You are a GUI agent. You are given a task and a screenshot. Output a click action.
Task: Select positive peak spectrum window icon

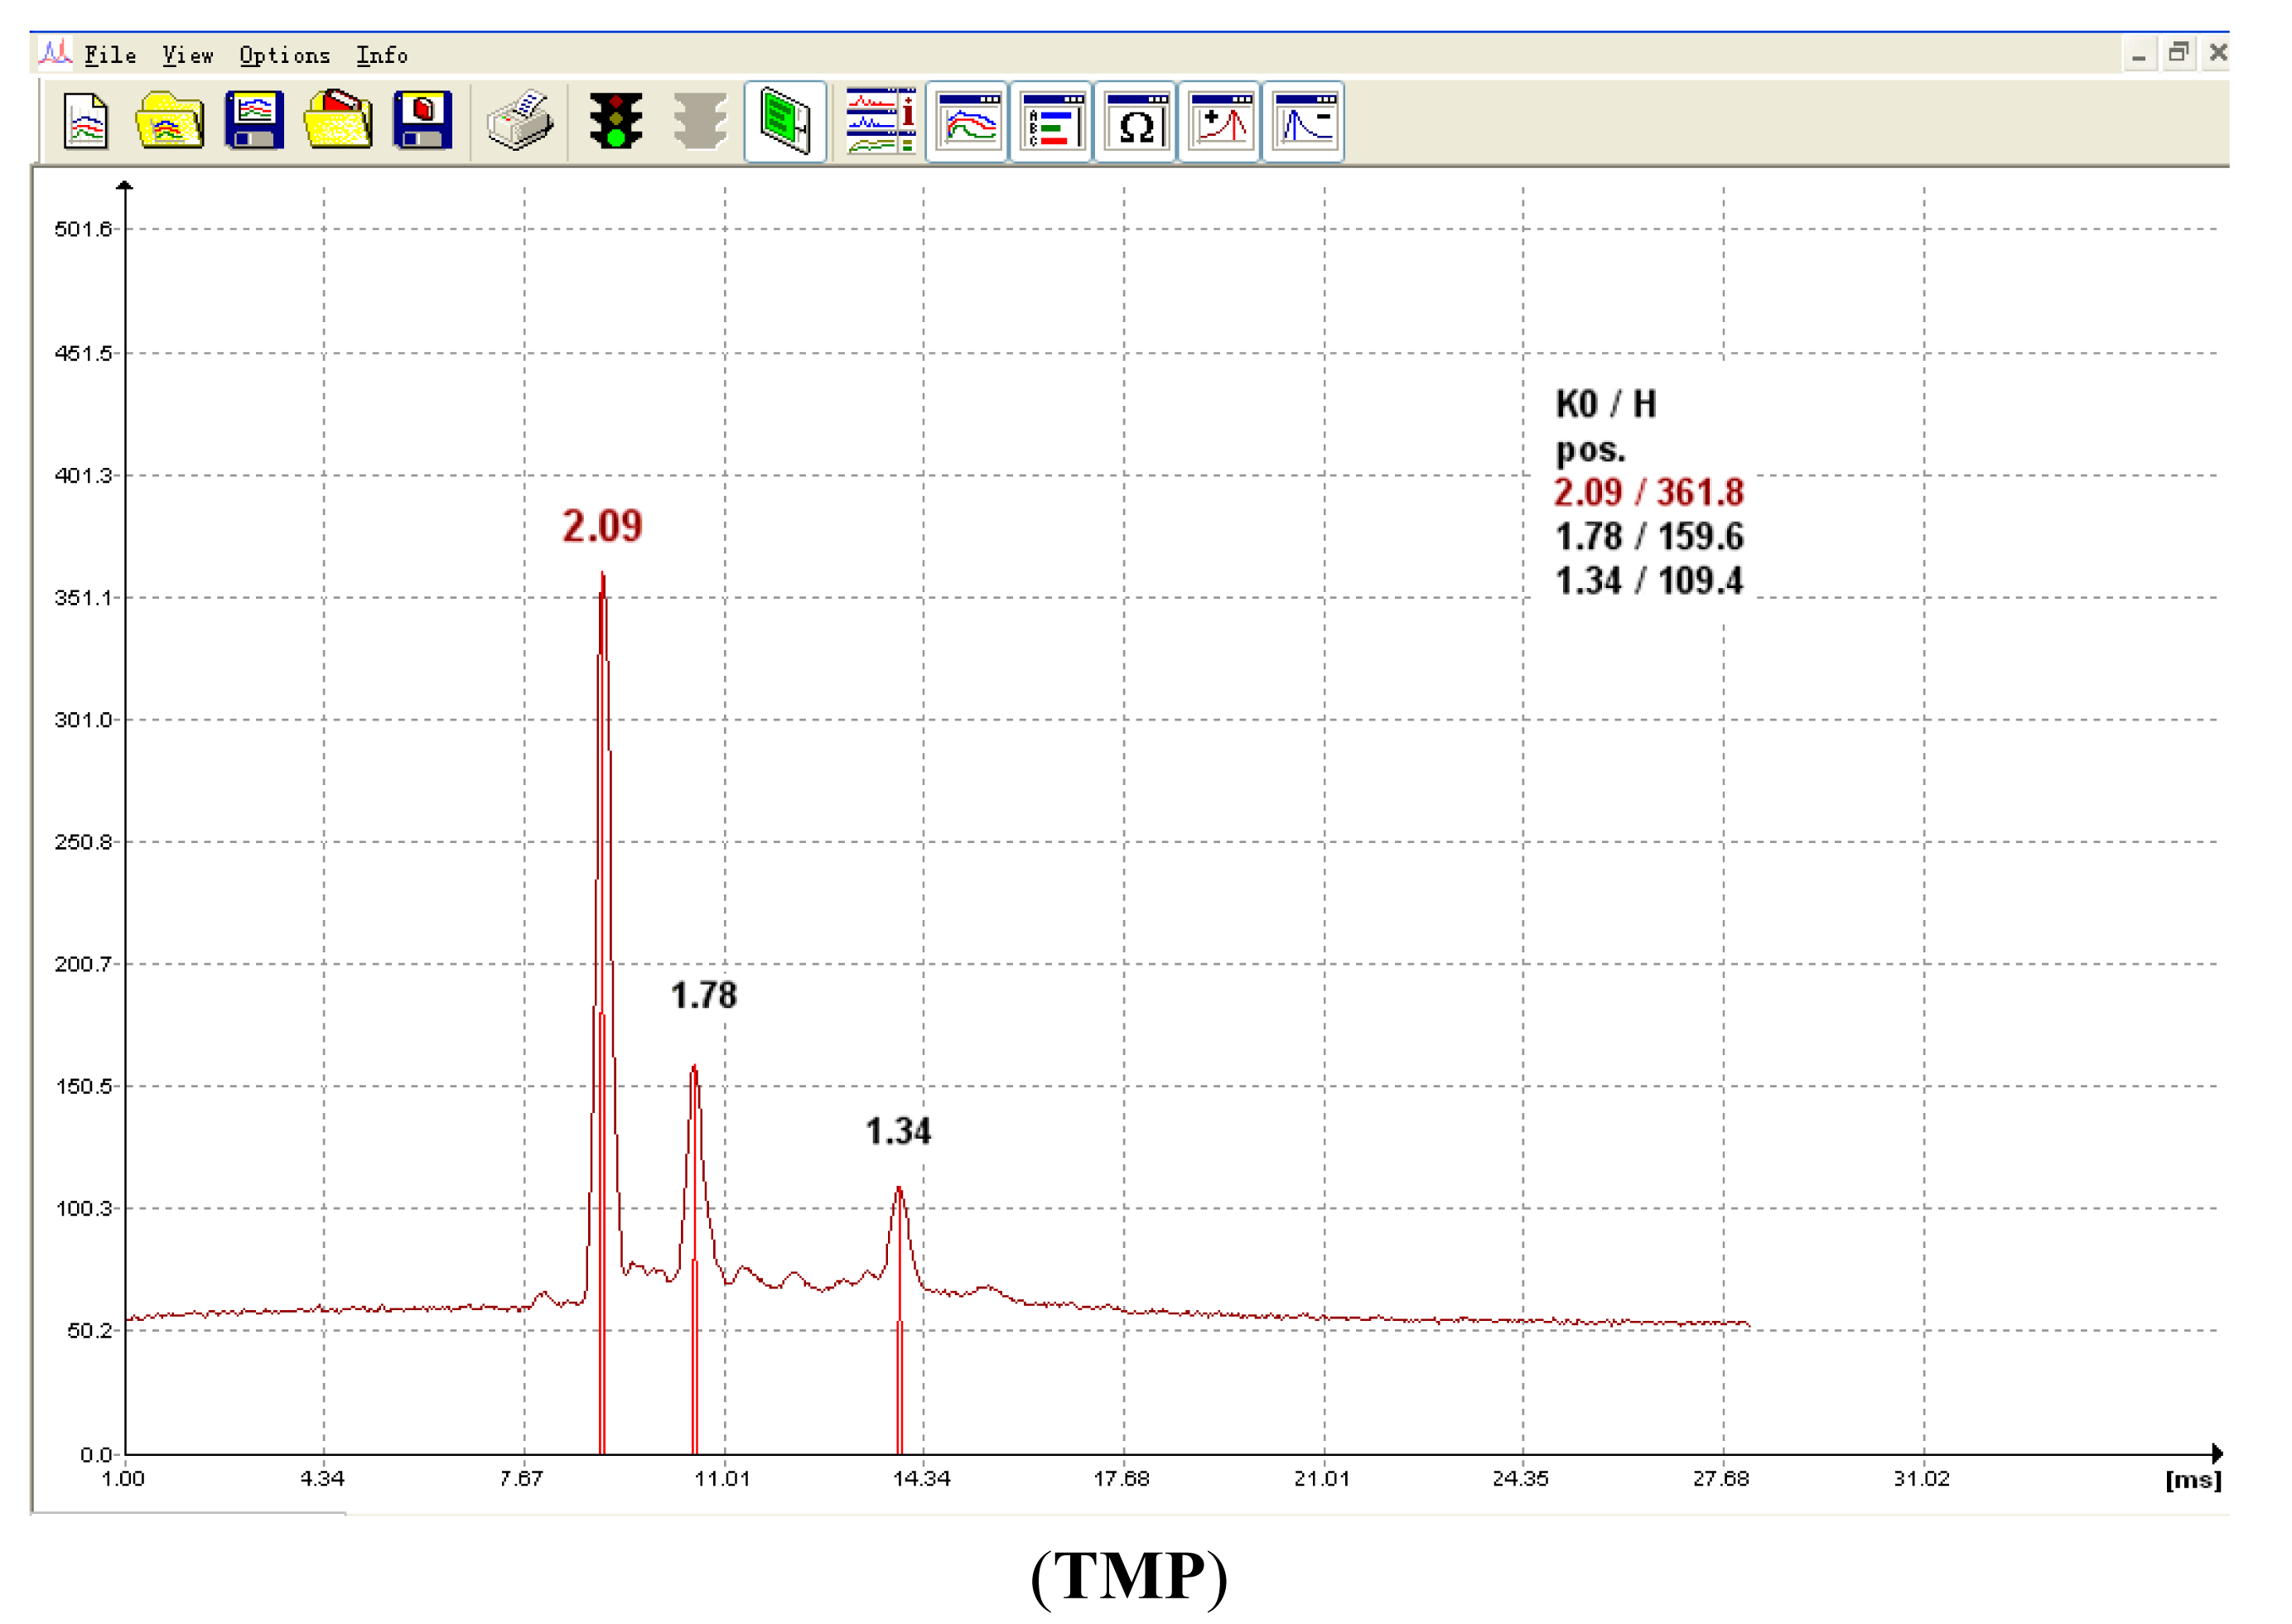coord(1219,122)
